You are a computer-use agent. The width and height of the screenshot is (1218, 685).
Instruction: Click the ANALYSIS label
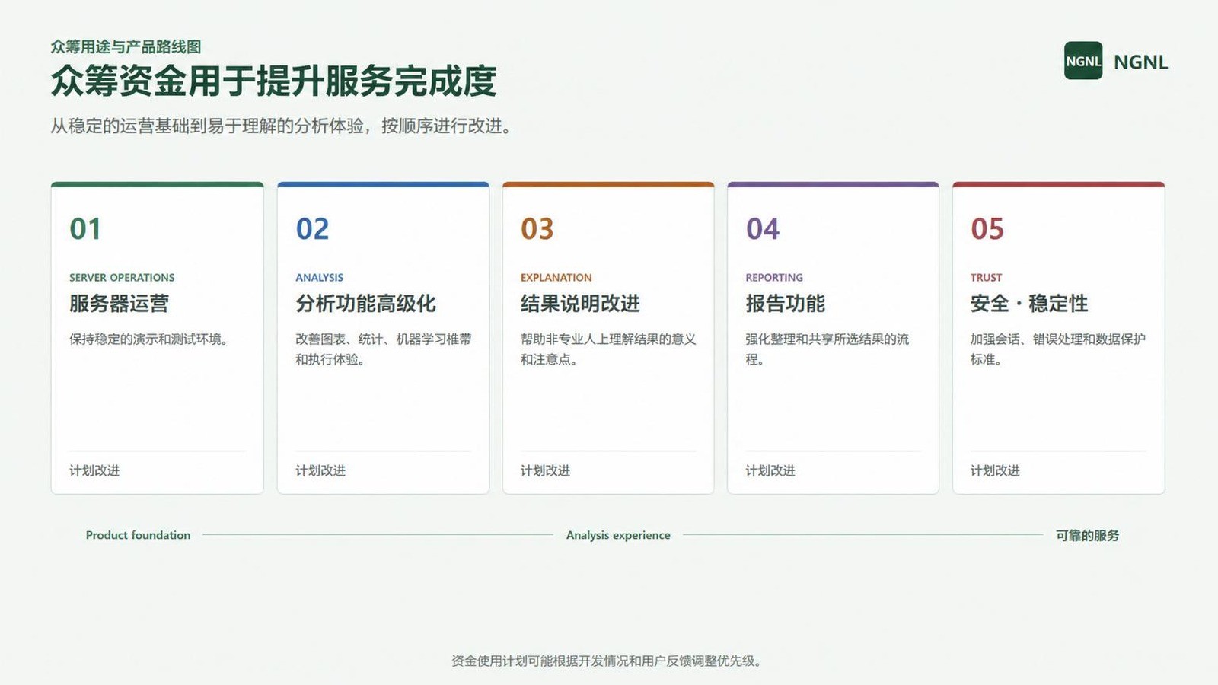point(319,278)
